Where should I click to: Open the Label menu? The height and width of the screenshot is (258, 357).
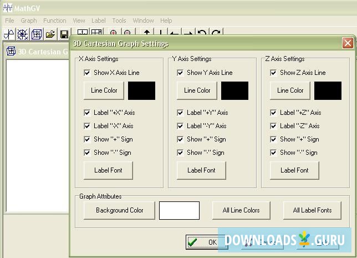point(99,21)
